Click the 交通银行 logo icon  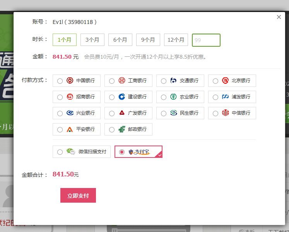coord(173,81)
